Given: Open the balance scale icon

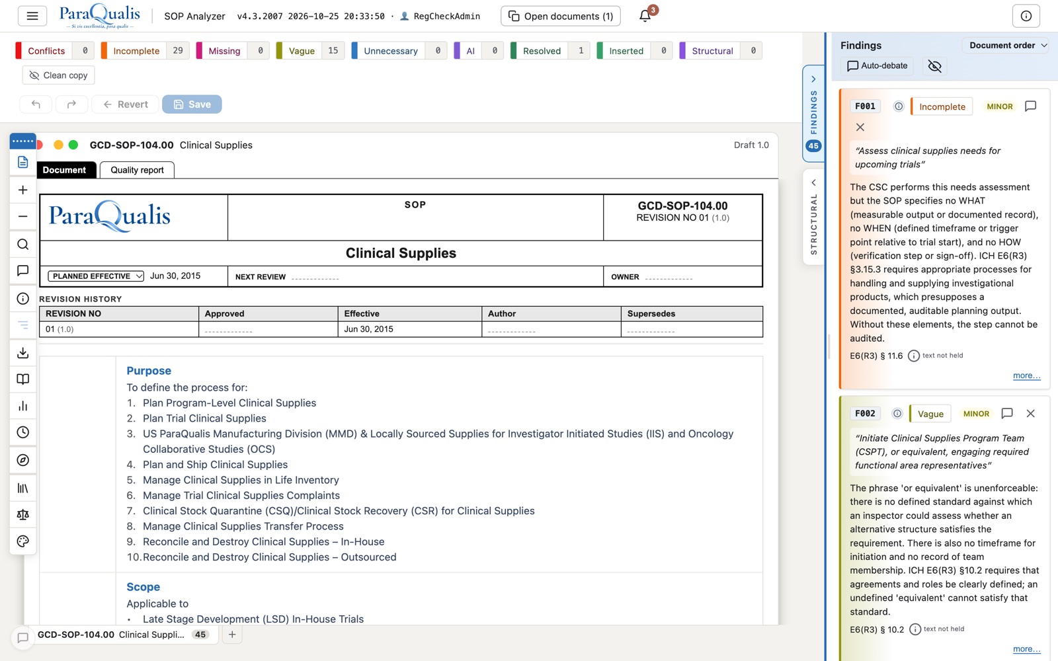Looking at the screenshot, I should point(22,514).
